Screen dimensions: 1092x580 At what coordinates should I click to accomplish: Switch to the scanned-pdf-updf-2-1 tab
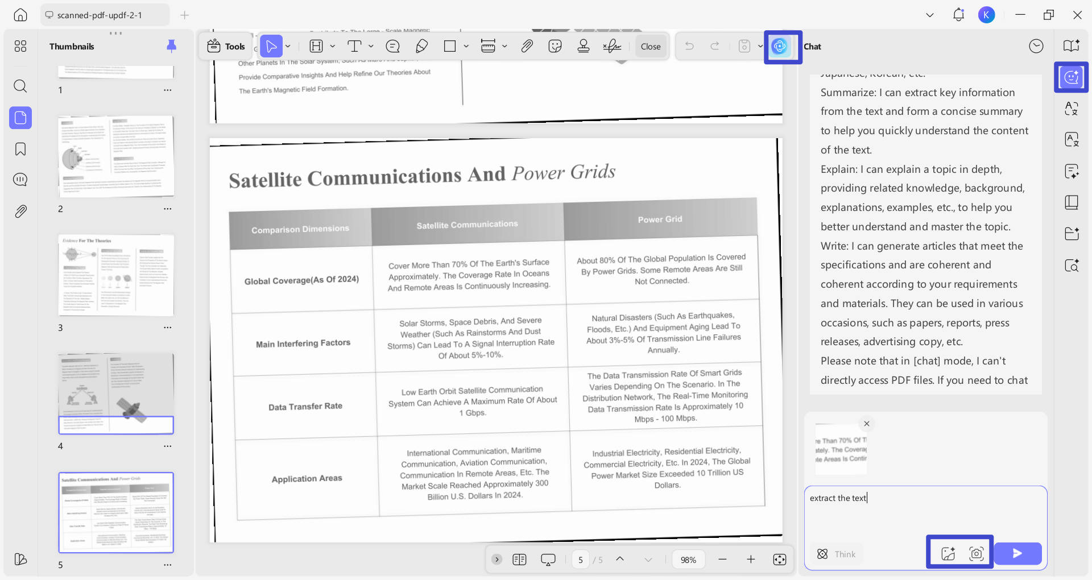point(105,15)
